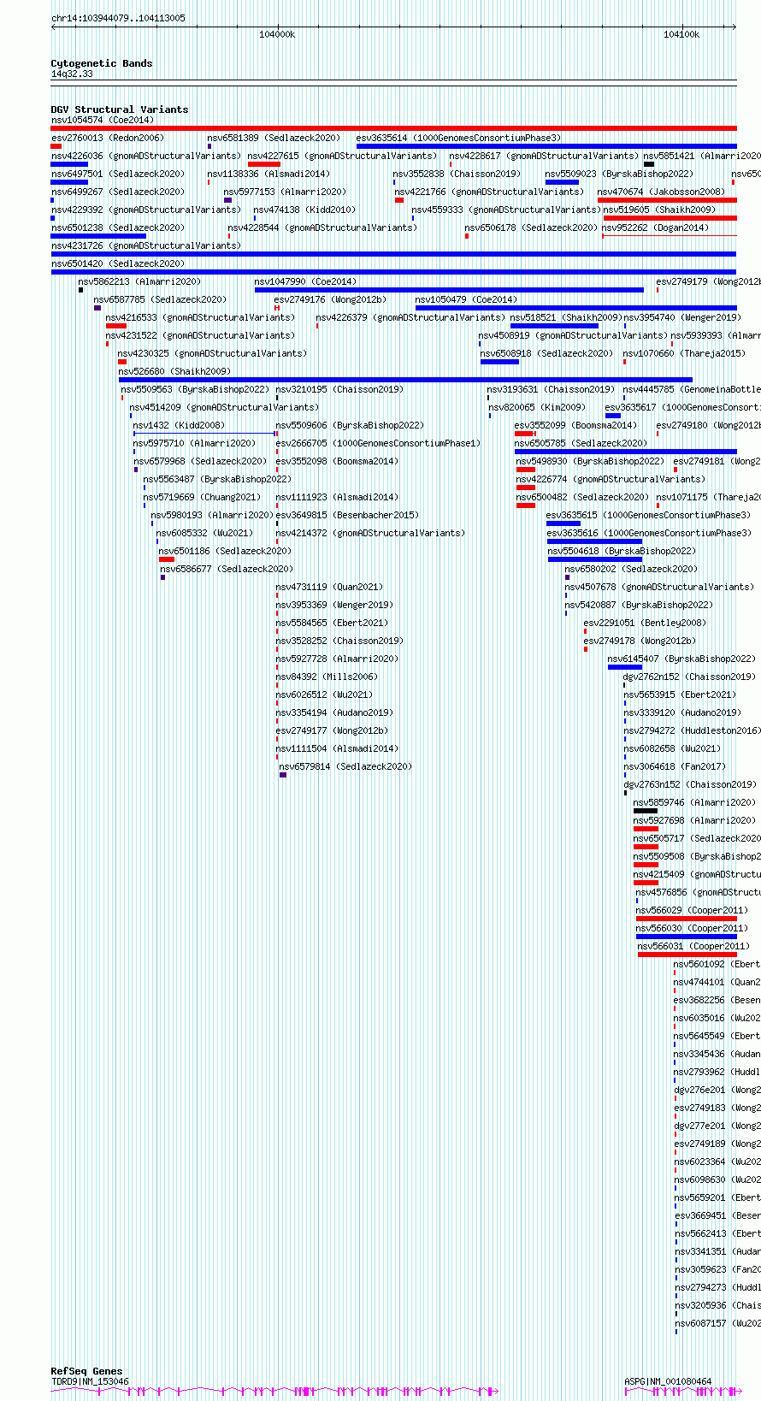Click the RefSeq Genes track heading
The width and height of the screenshot is (761, 1401).
click(86, 1371)
